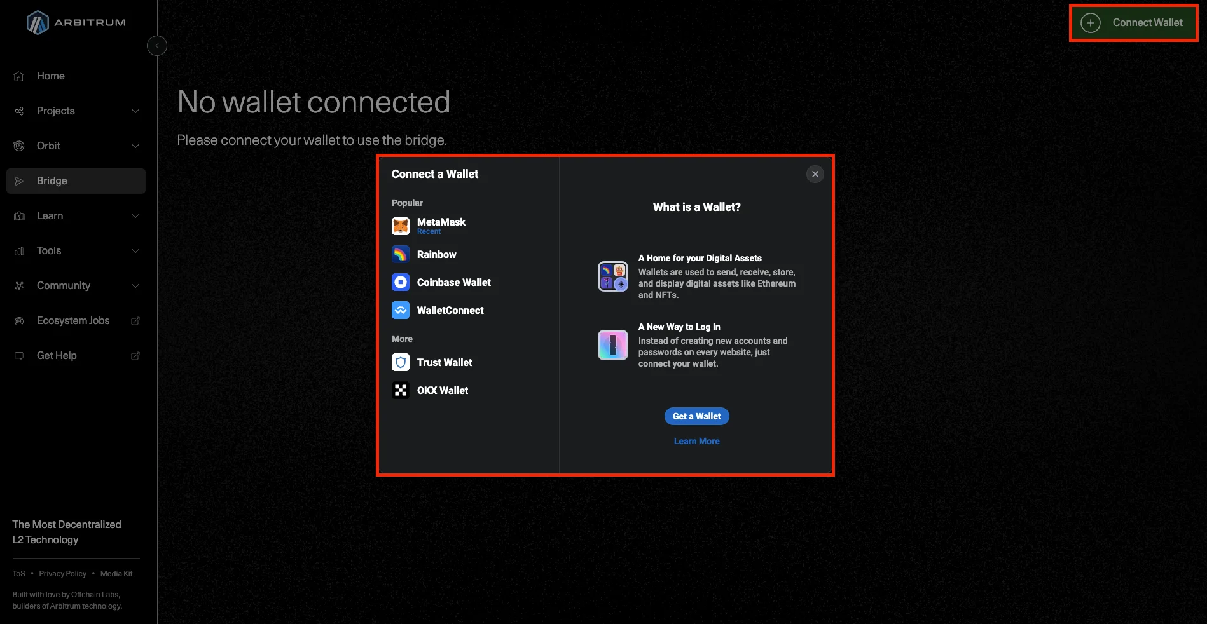This screenshot has height=624, width=1207.
Task: Click the external link icon beside Get Help
Action: 135,356
